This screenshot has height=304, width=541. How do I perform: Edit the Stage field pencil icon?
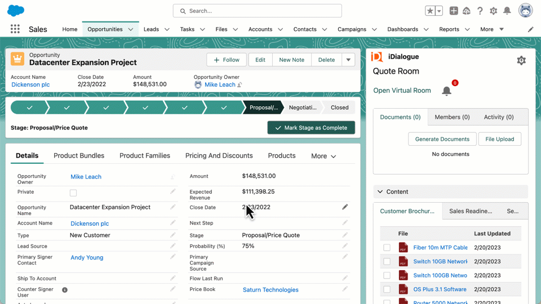(x=345, y=235)
